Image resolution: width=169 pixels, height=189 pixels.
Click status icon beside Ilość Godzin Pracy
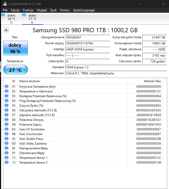[x=6, y=139]
